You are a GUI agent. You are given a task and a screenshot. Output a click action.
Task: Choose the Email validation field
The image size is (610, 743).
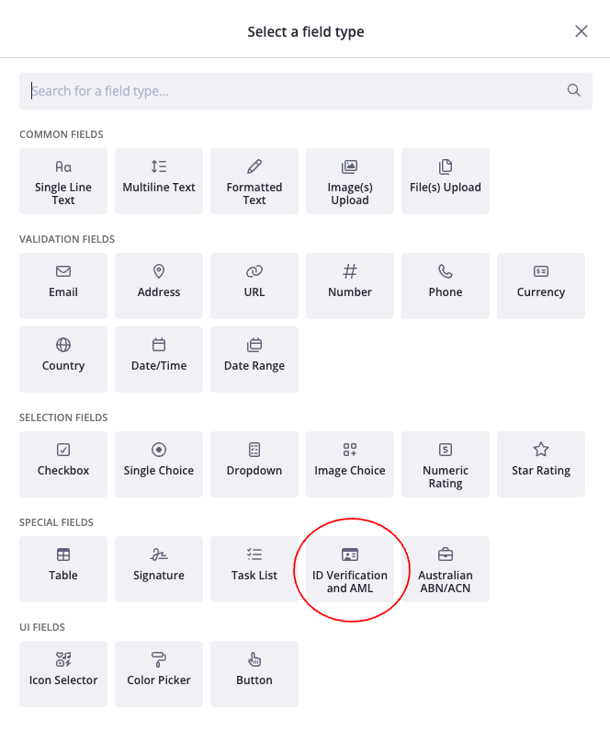[x=63, y=286]
